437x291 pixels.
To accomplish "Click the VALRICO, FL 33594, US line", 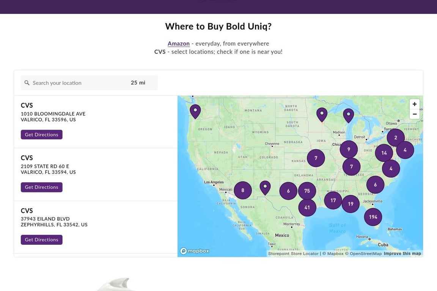I will coord(48,172).
